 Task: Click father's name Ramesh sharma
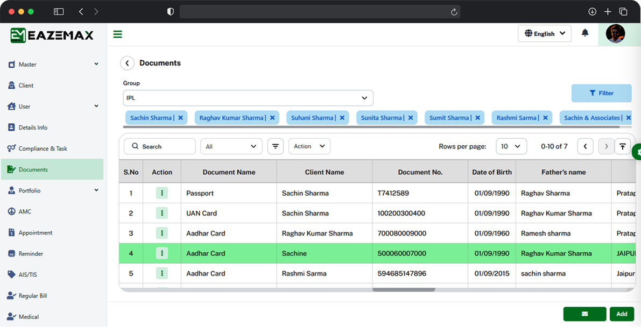click(x=546, y=233)
